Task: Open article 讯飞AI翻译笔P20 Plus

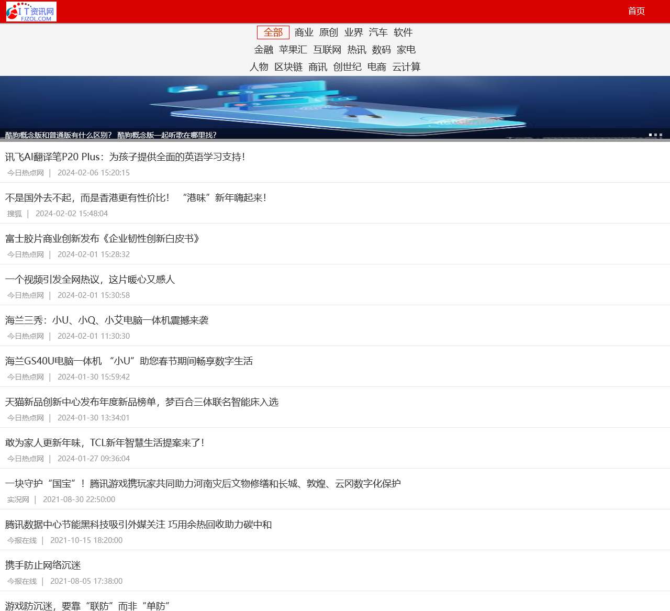Action: point(125,157)
